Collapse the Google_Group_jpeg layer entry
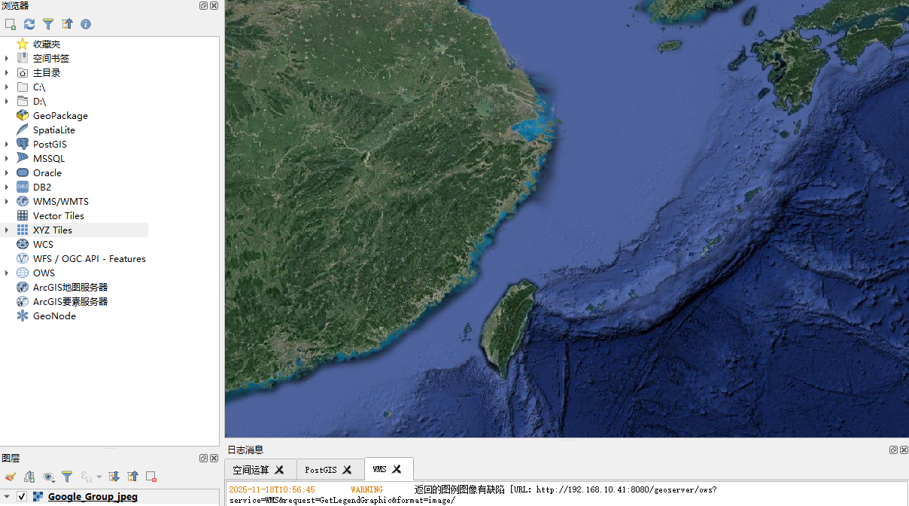The image size is (909, 506). click(x=7, y=497)
